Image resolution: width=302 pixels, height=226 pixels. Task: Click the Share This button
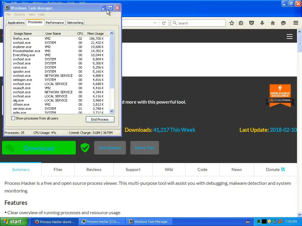[x=145, y=148]
